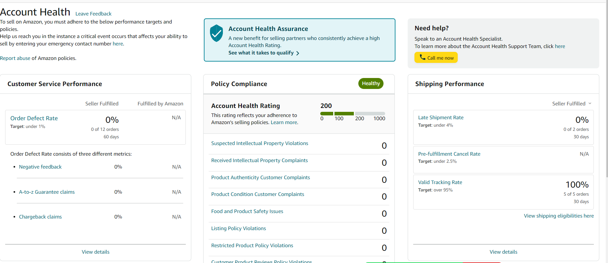Click the '60 days' text
This screenshot has width=608, height=263.
click(x=111, y=137)
